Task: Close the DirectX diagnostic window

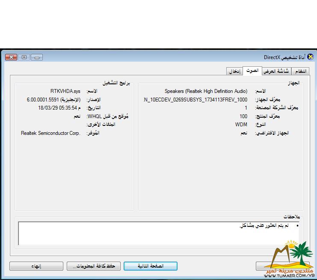Action: 11,57
